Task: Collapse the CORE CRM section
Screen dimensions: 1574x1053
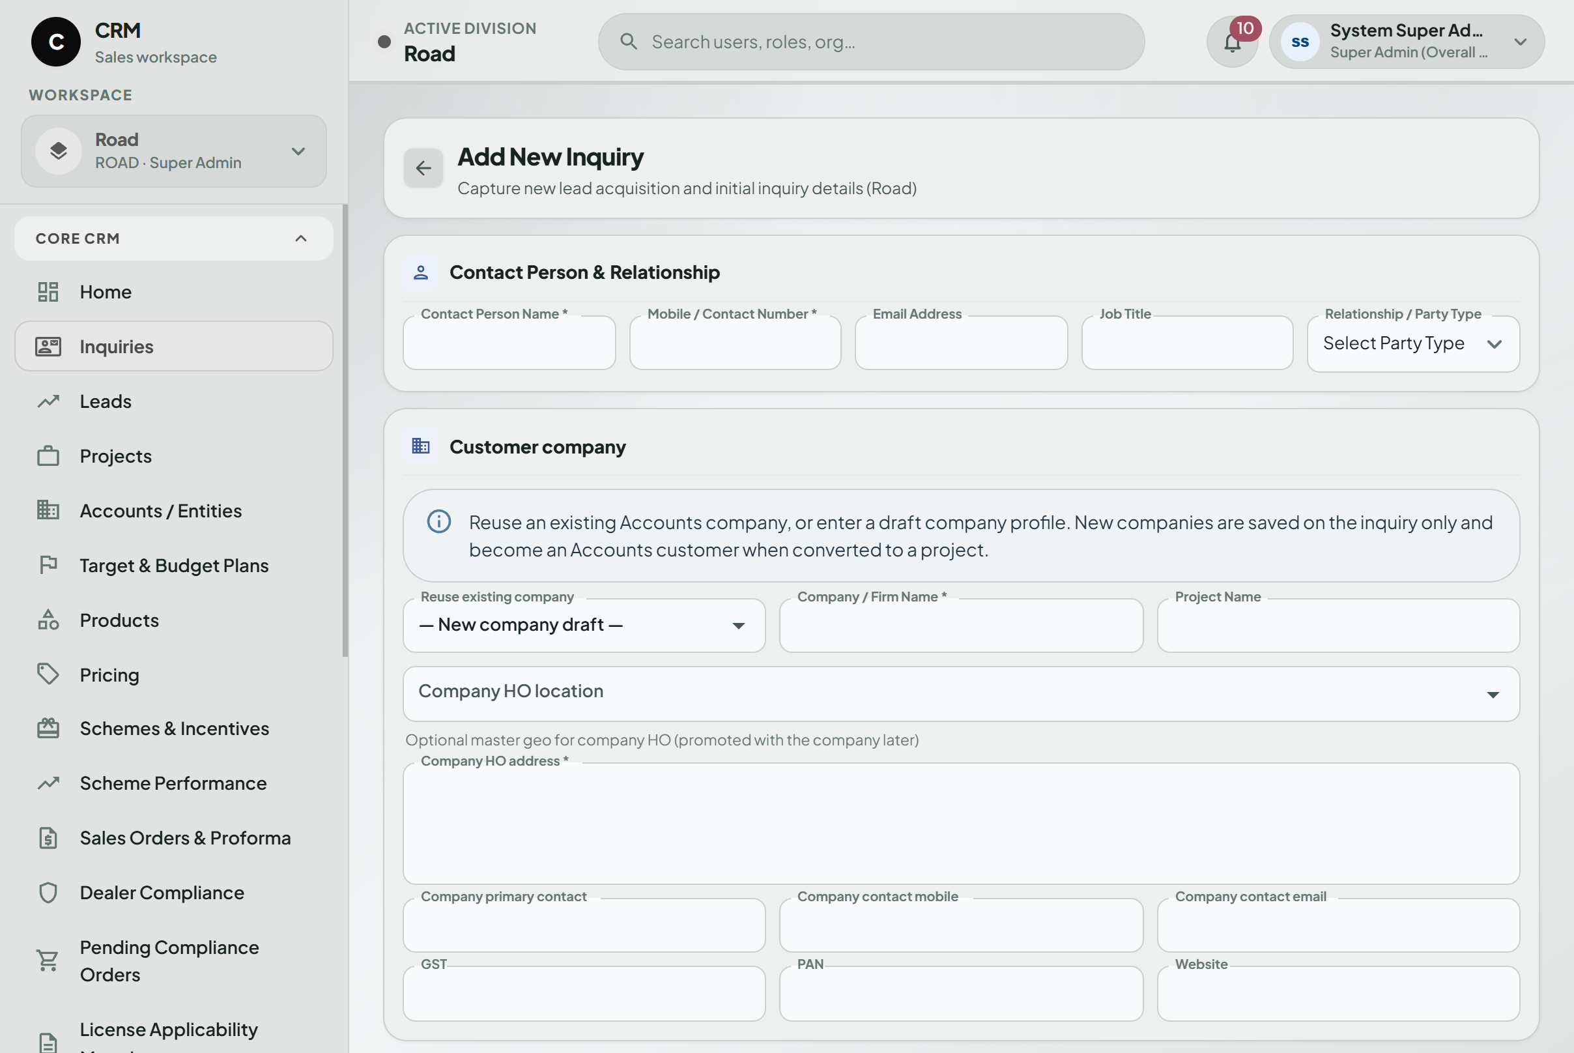Action: pos(174,238)
